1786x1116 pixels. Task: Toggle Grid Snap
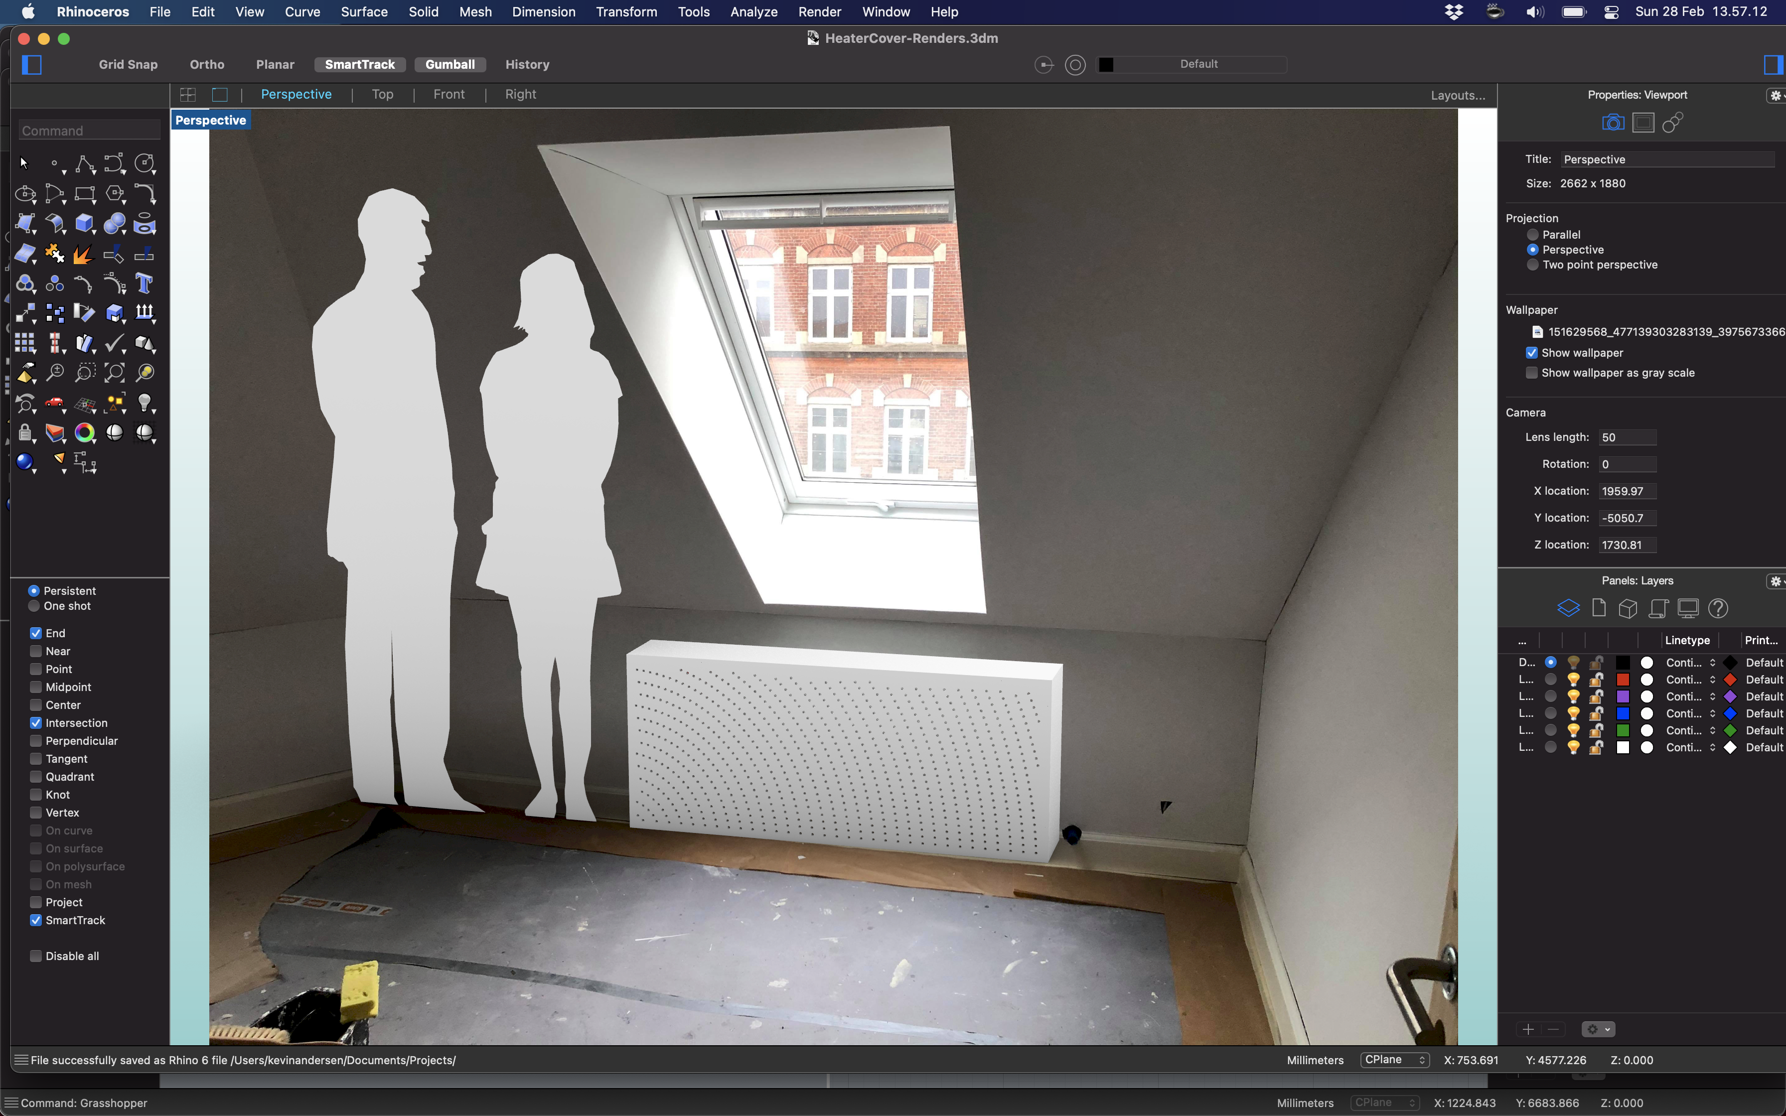tap(129, 64)
